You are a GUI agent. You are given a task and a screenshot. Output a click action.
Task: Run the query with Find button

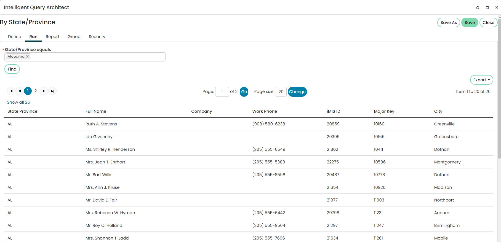pos(12,69)
